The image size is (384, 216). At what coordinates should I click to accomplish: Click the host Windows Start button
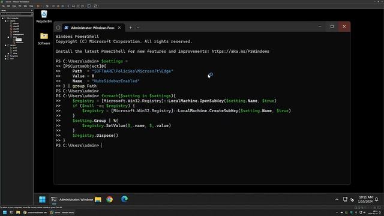pyautogui.click(x=5, y=212)
